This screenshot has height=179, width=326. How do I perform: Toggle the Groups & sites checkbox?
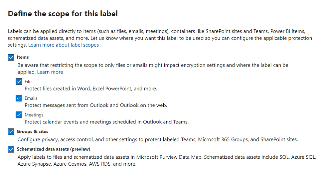(x=11, y=132)
